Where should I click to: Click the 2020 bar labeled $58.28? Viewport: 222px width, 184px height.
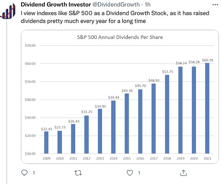[x=194, y=110]
